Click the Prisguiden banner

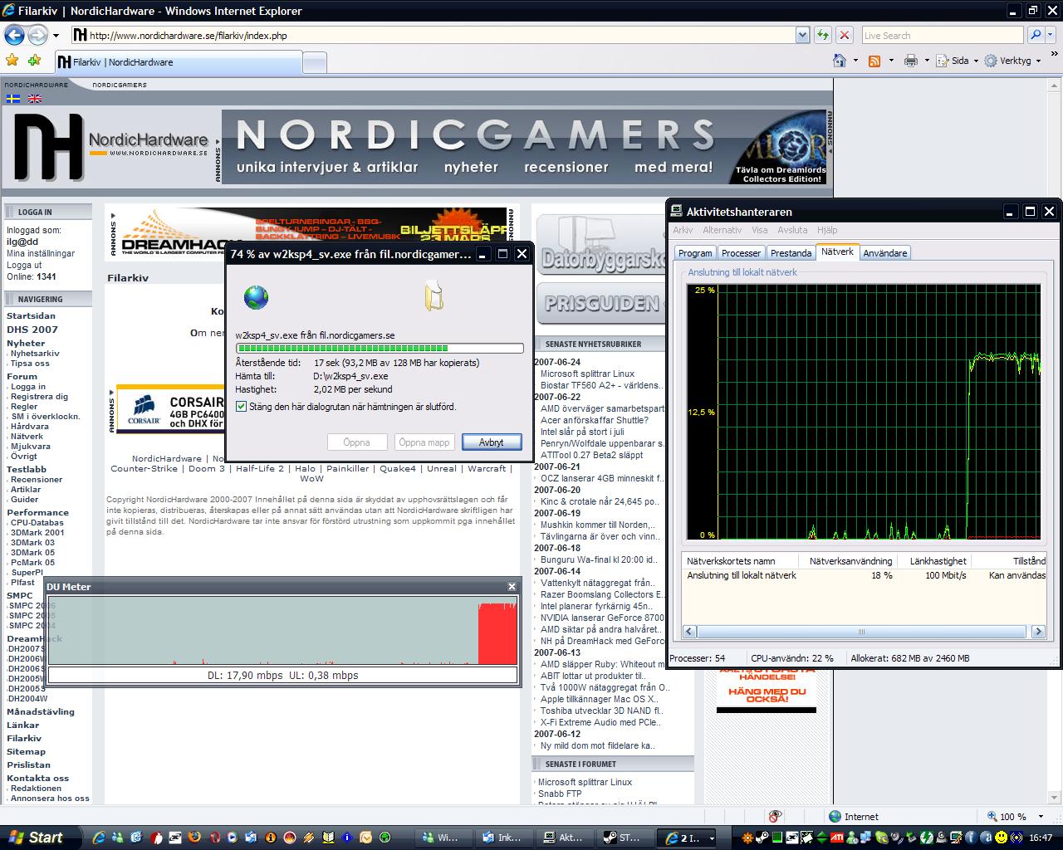click(x=600, y=304)
